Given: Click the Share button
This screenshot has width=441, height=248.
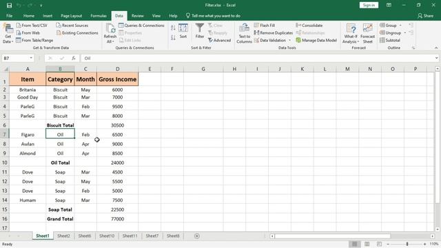Looking at the screenshot, I should (425, 16).
